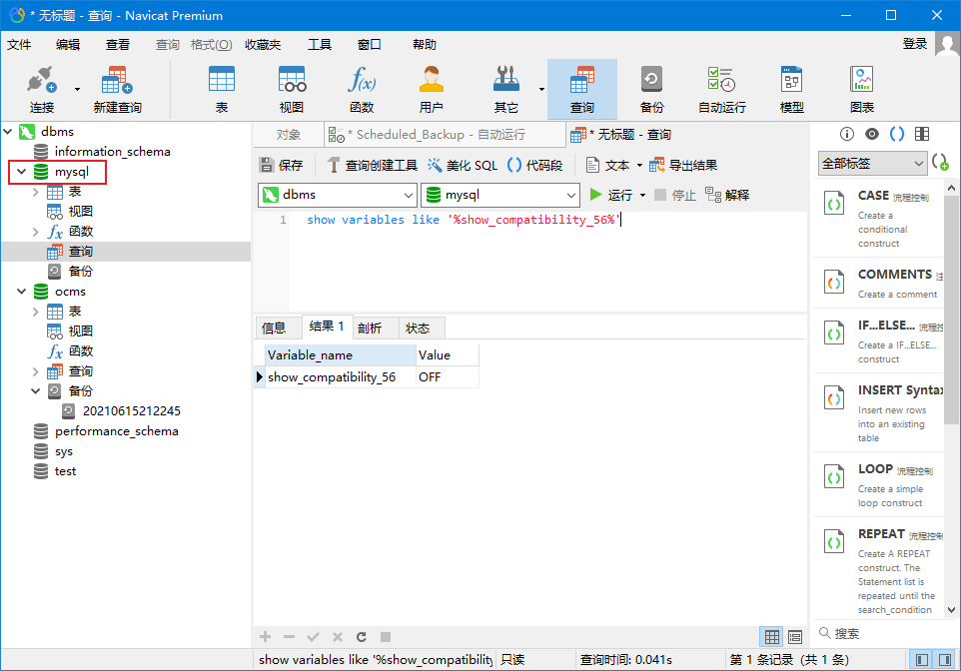Select the performance_schema database in tree
The image size is (961, 671).
(x=116, y=431)
